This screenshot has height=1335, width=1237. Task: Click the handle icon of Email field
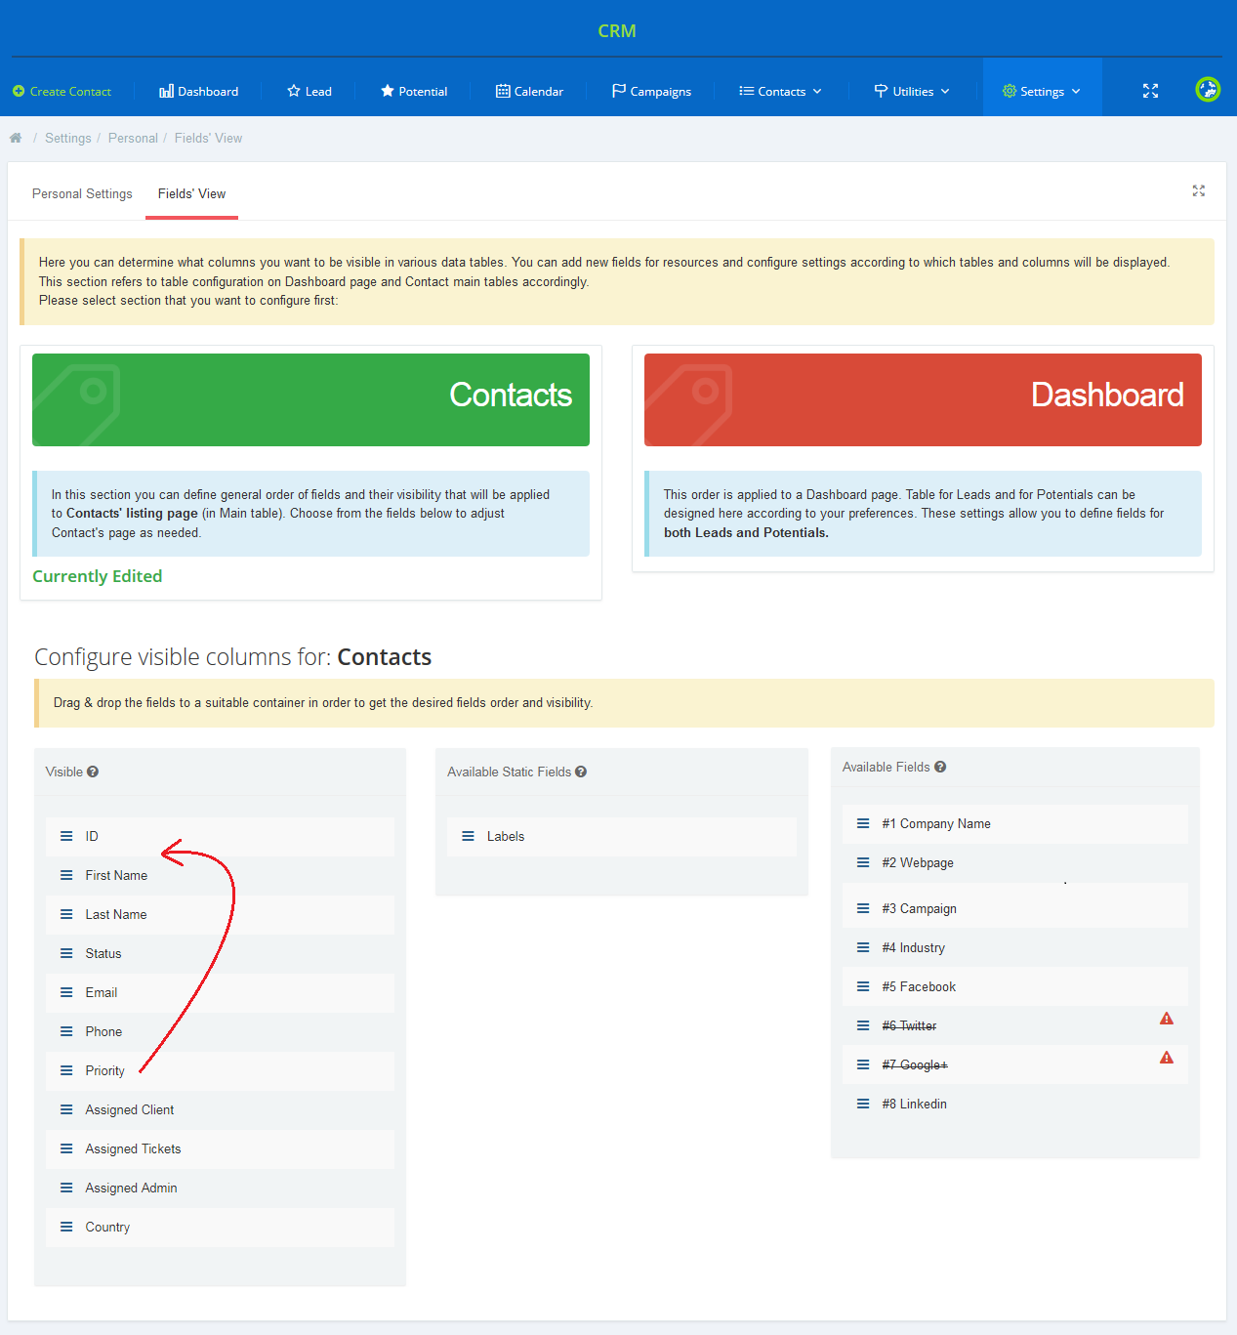click(x=66, y=992)
